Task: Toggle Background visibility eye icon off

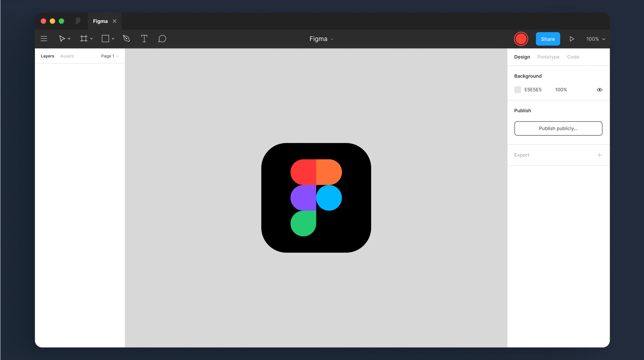Action: pyautogui.click(x=599, y=90)
